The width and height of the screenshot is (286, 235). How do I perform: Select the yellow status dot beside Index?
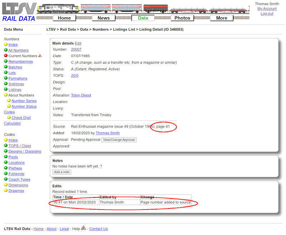[6, 44]
